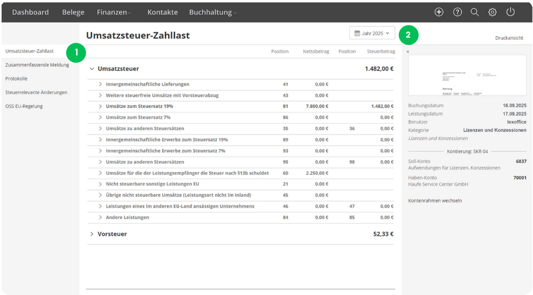The image size is (533, 295).
Task: Open the Buchhaltung menu
Action: click(212, 12)
